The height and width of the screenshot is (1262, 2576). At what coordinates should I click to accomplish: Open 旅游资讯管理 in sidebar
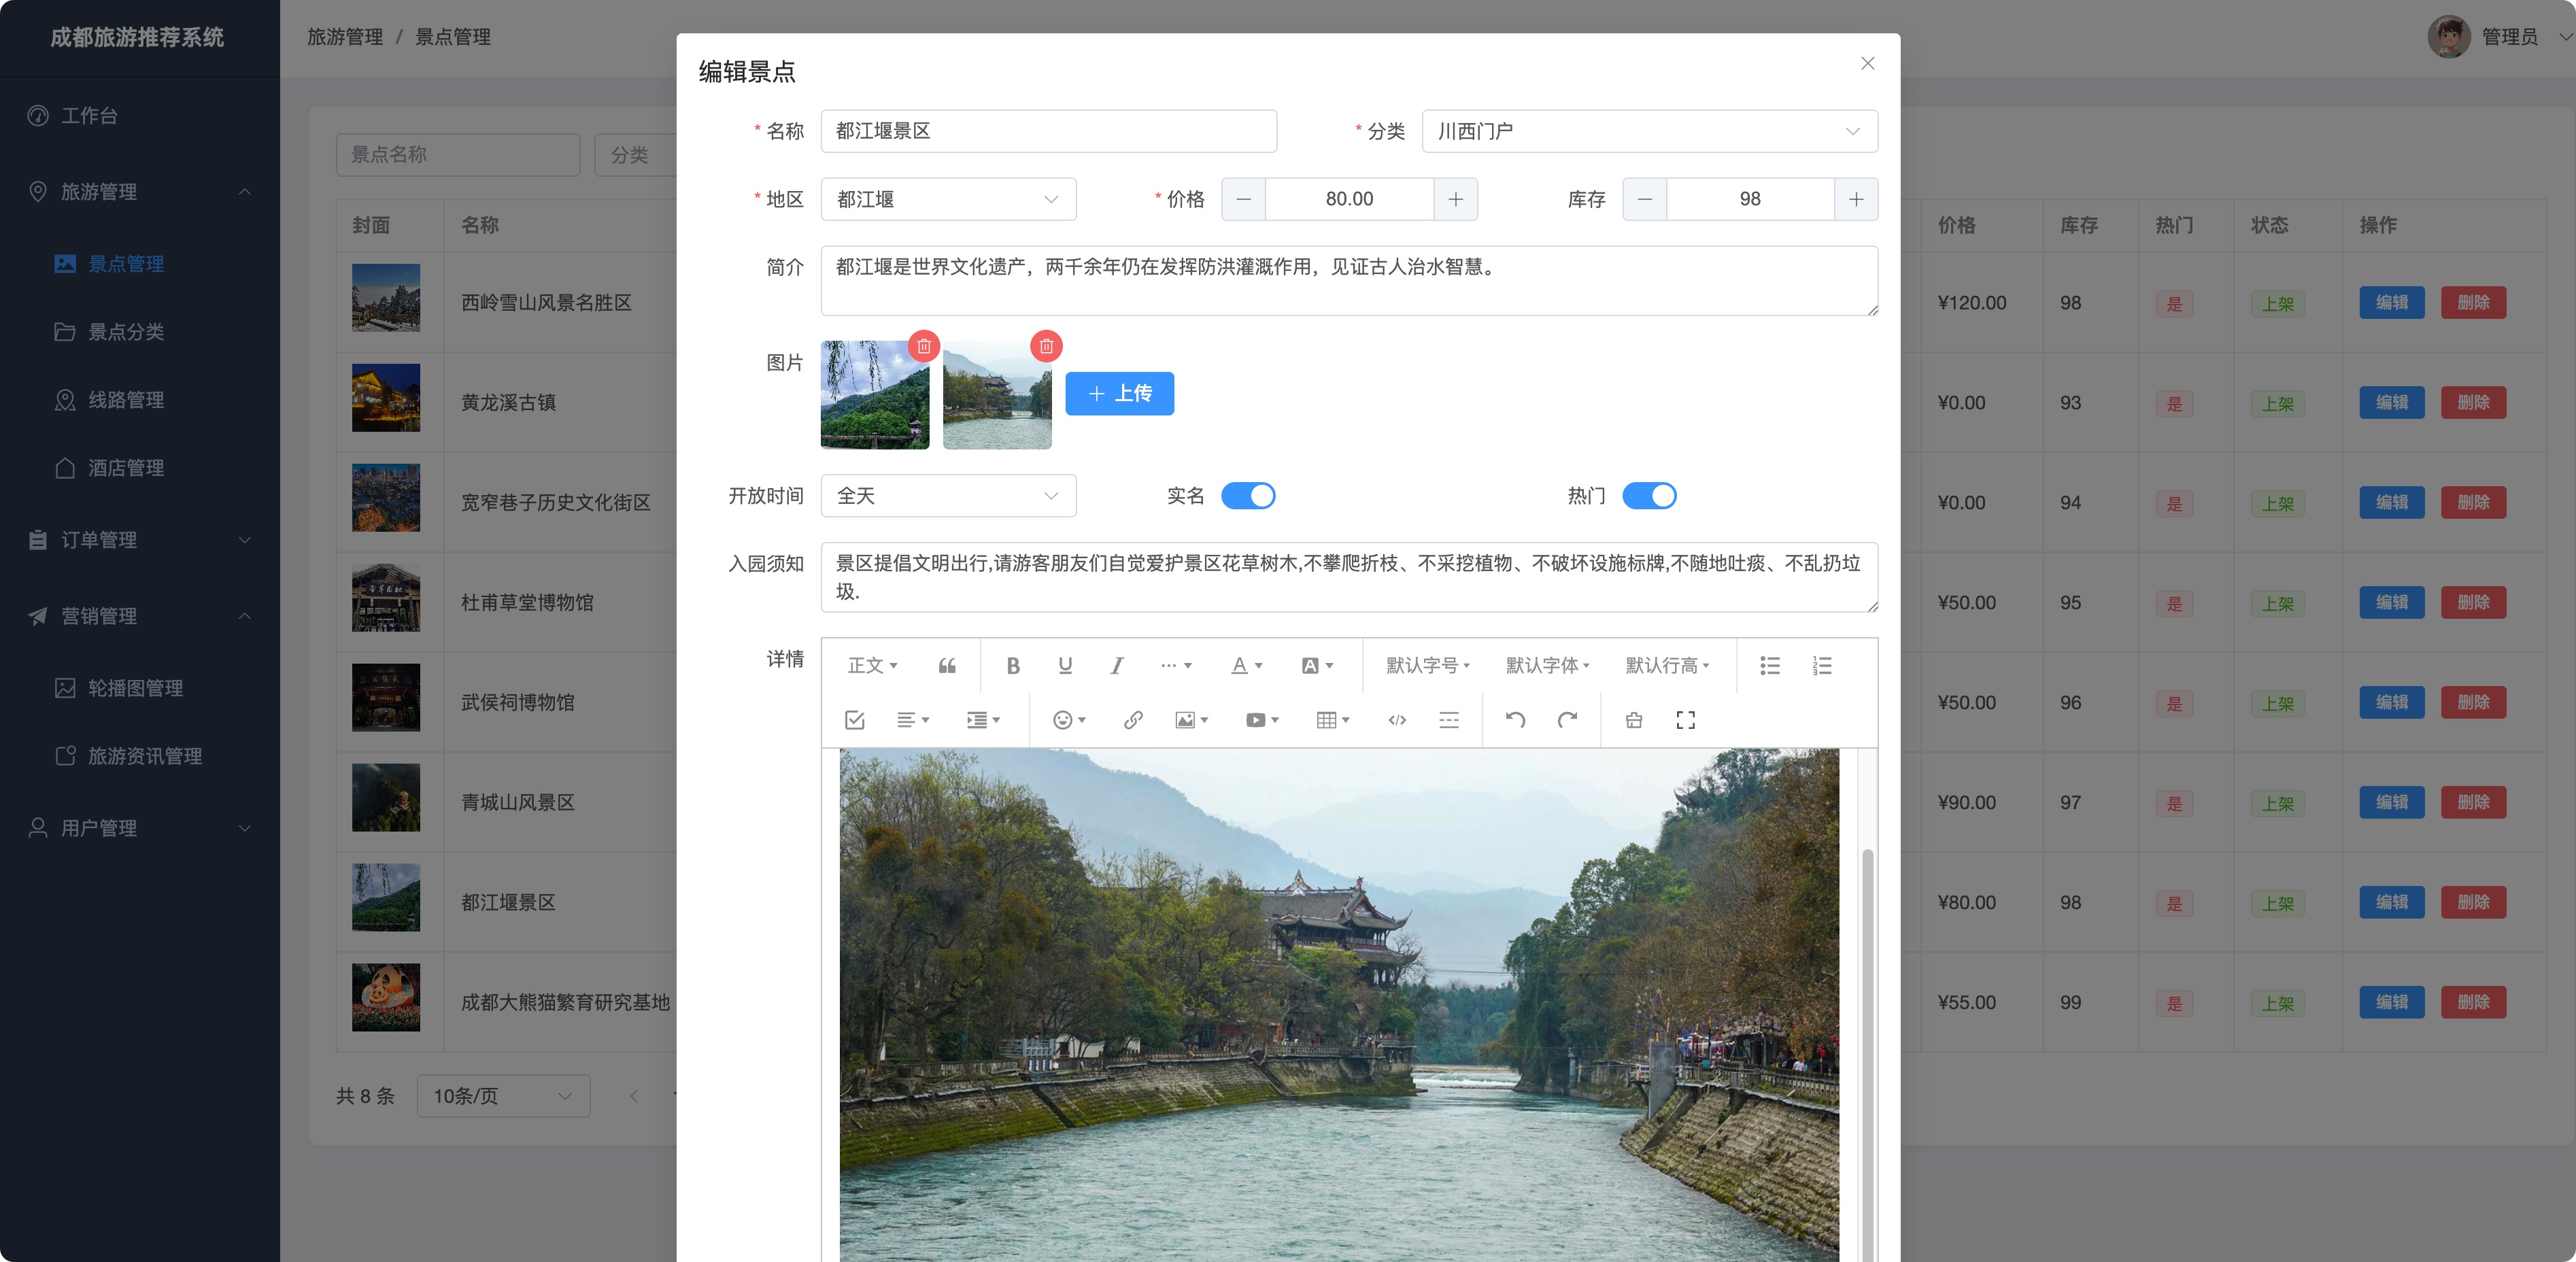140,756
